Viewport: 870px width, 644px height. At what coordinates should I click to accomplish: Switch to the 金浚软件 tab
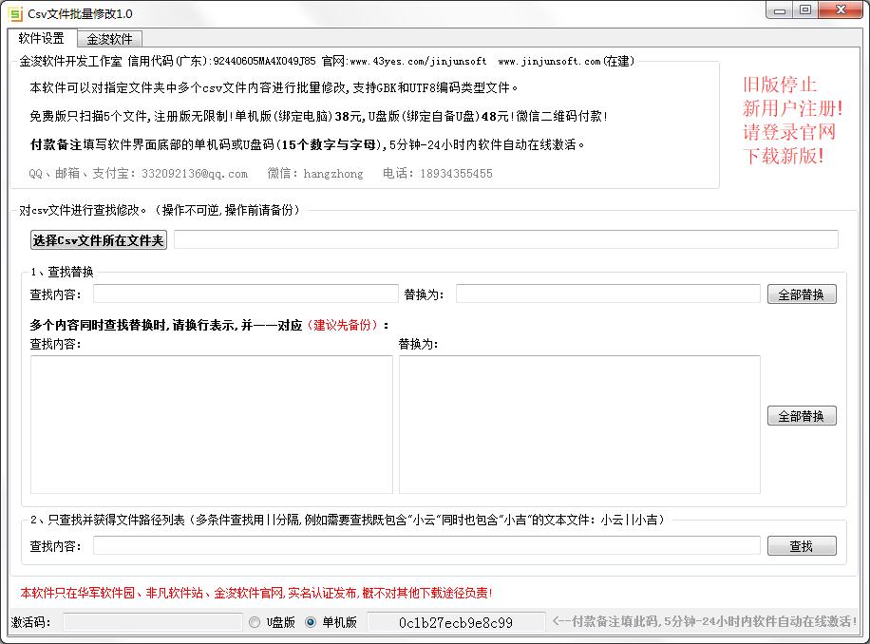(x=109, y=39)
